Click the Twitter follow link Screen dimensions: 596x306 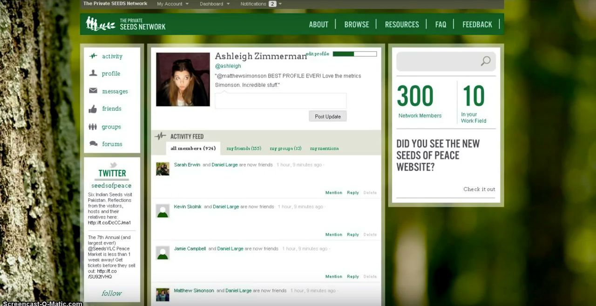point(112,293)
